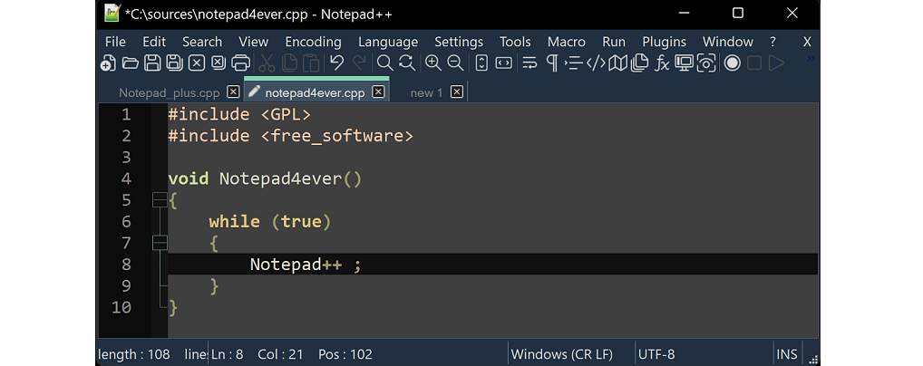Toggle show all characters pilcrow icon
The image size is (923, 366).
552,63
